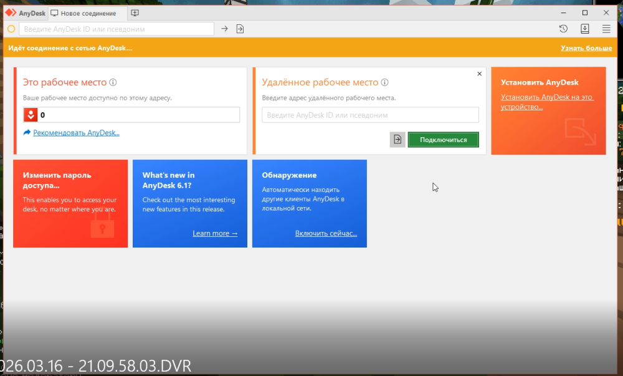This screenshot has width=623, height=376.
Task: Focus the top AnyDesk ID address field
Action: (x=117, y=29)
